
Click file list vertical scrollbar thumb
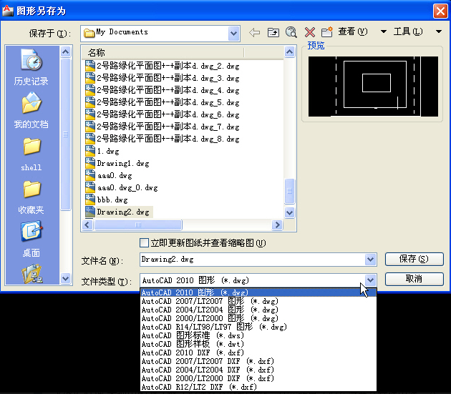pyautogui.click(x=289, y=191)
